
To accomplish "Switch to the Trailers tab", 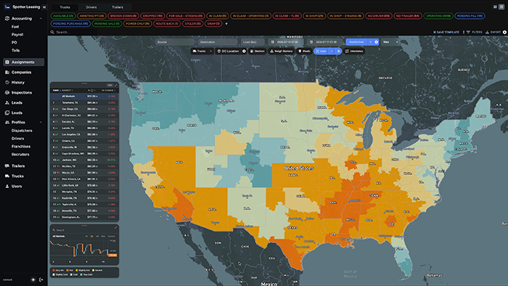I will point(118,7).
